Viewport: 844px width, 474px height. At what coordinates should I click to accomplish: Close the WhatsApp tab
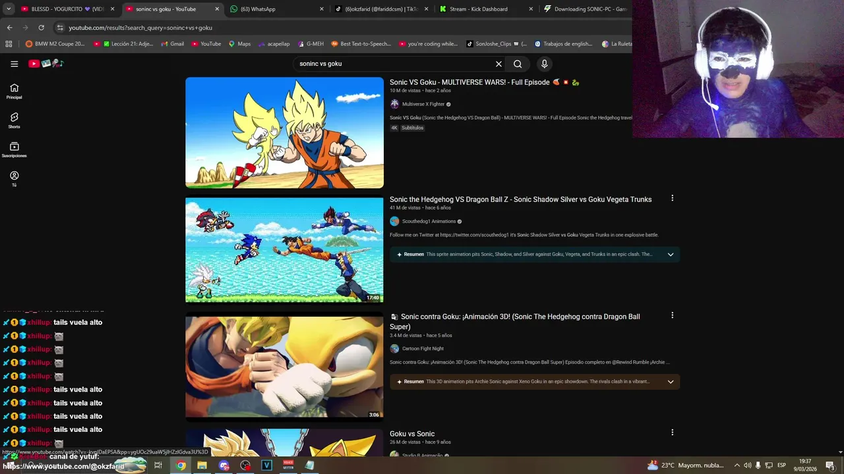[322, 9]
